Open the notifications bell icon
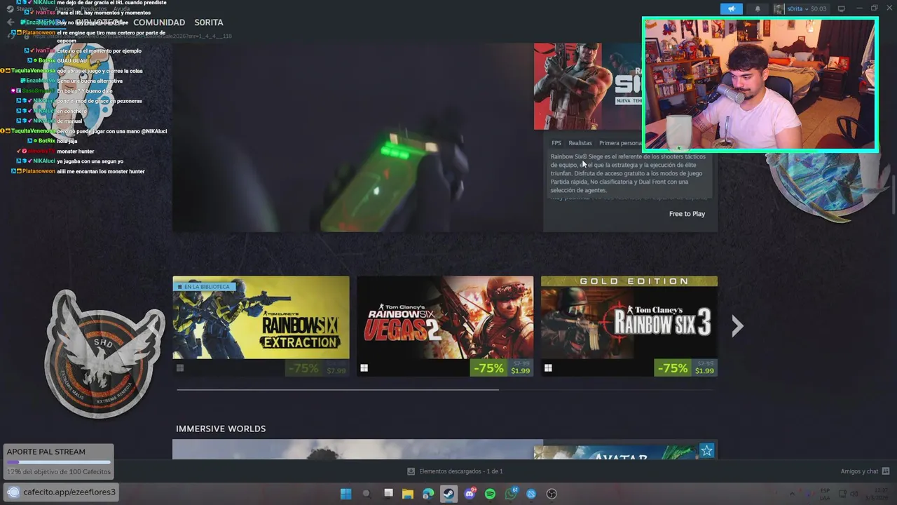Image resolution: width=897 pixels, height=505 pixels. click(x=758, y=8)
